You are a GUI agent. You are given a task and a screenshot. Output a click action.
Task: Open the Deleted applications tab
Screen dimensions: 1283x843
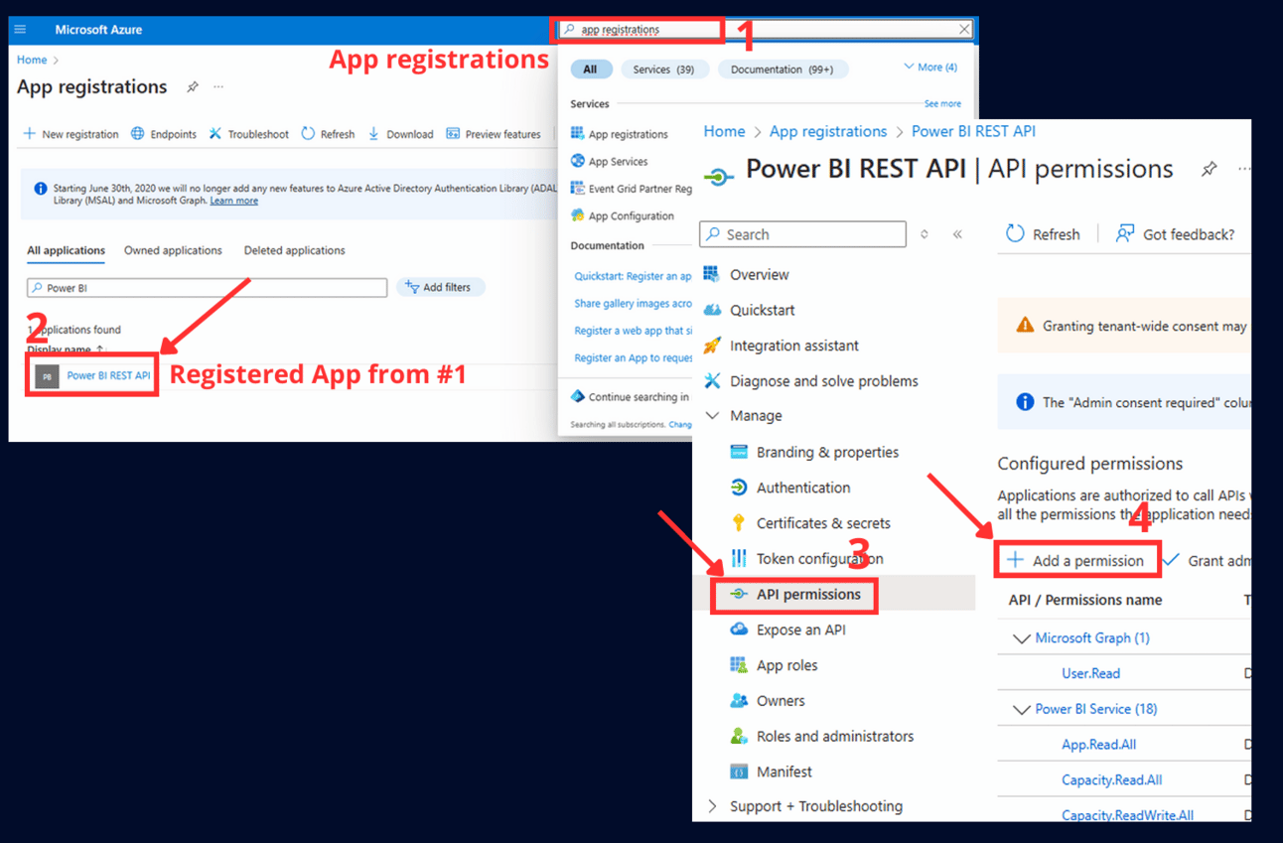[295, 250]
